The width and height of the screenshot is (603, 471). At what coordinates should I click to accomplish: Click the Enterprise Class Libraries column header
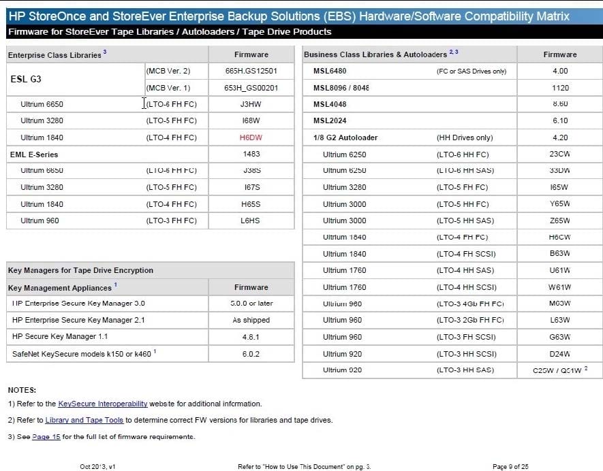point(55,54)
